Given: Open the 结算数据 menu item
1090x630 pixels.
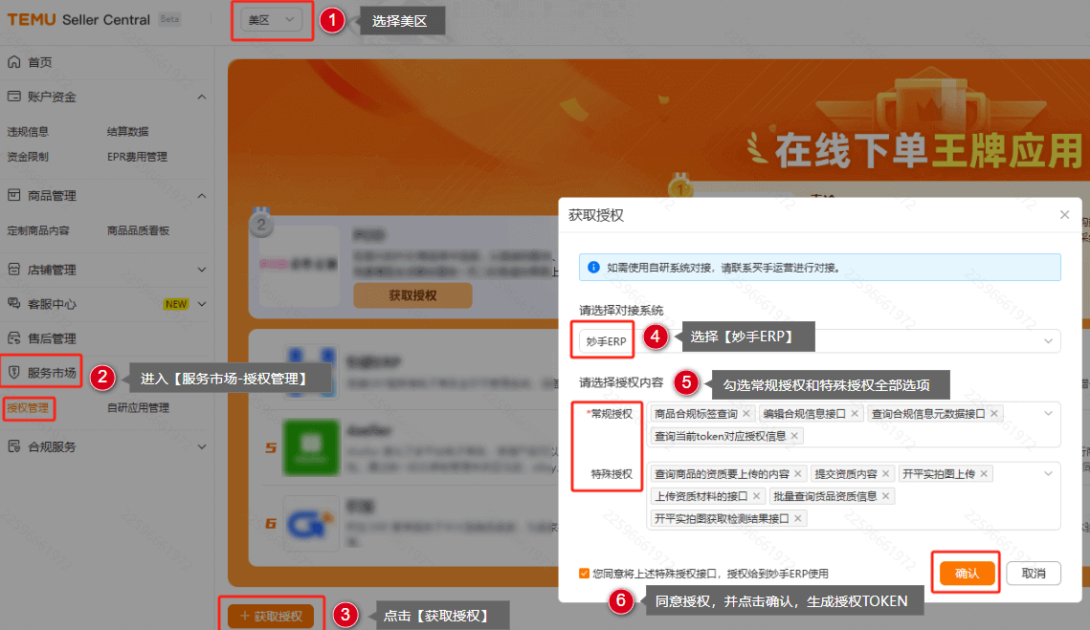Looking at the screenshot, I should pyautogui.click(x=128, y=131).
